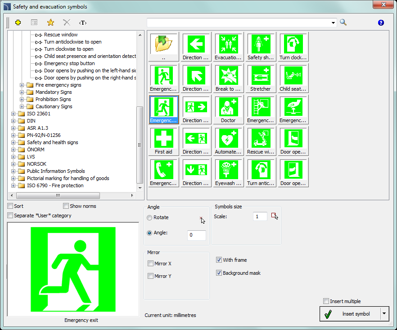
Task: Select the Rotate radio button
Action: (150, 217)
